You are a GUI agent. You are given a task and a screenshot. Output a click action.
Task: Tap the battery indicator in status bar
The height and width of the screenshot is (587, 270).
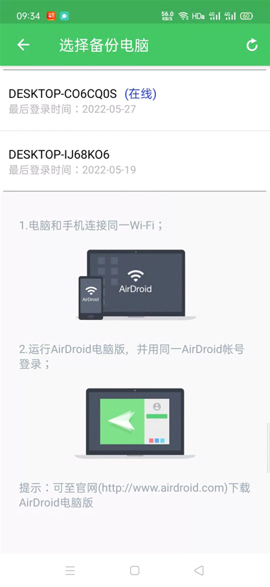[246, 16]
